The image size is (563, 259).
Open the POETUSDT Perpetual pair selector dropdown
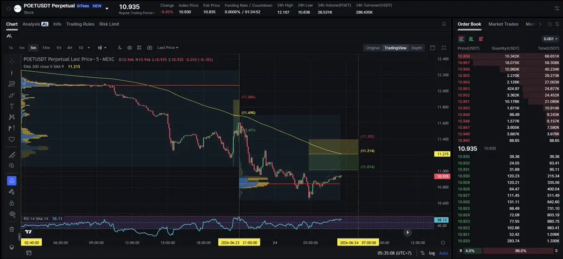coord(107,8)
